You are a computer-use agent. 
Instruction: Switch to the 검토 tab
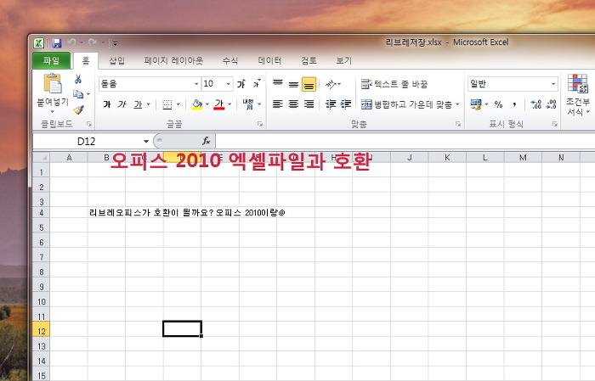309,60
